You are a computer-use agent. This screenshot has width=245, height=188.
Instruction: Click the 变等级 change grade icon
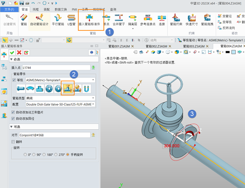tap(220, 22)
